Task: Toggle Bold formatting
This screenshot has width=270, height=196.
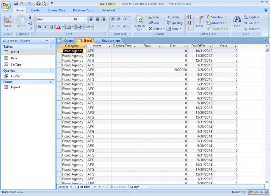Action: pyautogui.click(x=40, y=27)
